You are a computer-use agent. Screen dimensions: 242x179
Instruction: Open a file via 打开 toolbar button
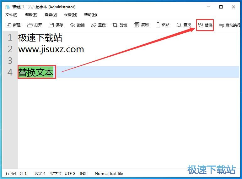35,25
